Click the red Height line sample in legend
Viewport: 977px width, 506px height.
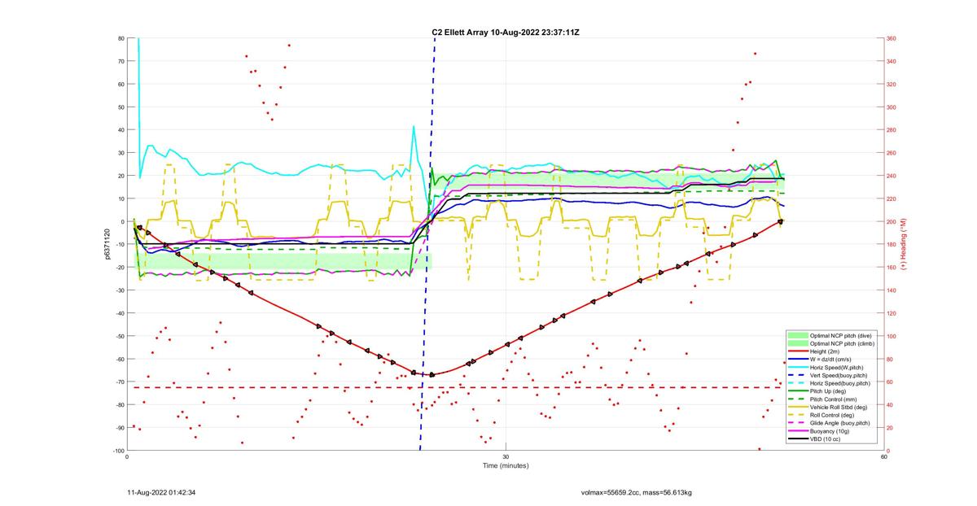pos(798,351)
